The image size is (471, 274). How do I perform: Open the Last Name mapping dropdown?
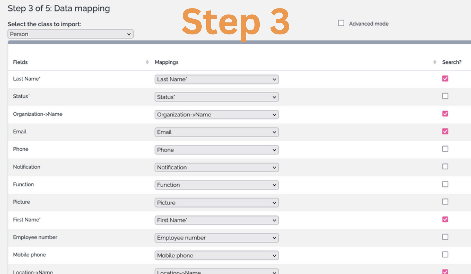(x=217, y=79)
